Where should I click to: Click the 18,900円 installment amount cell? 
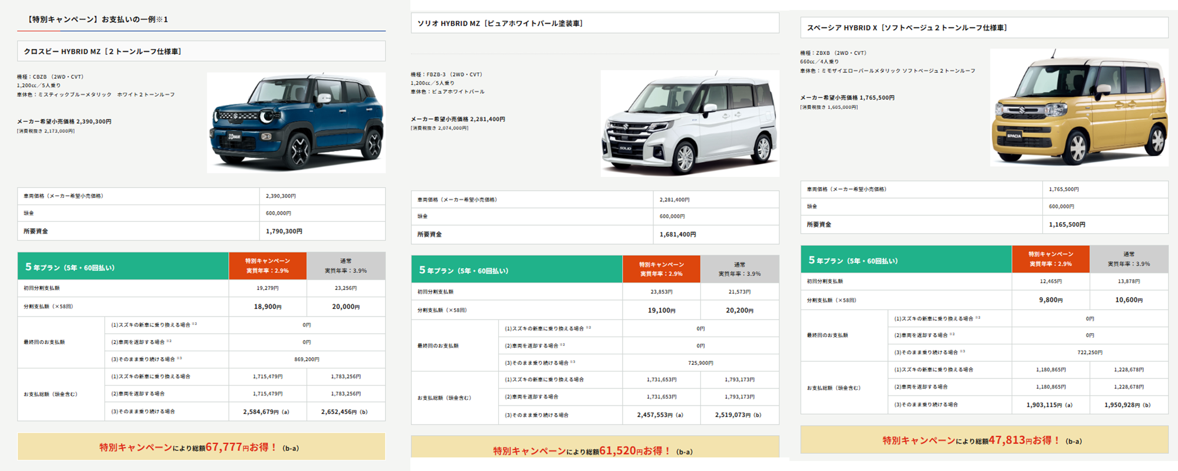267,307
